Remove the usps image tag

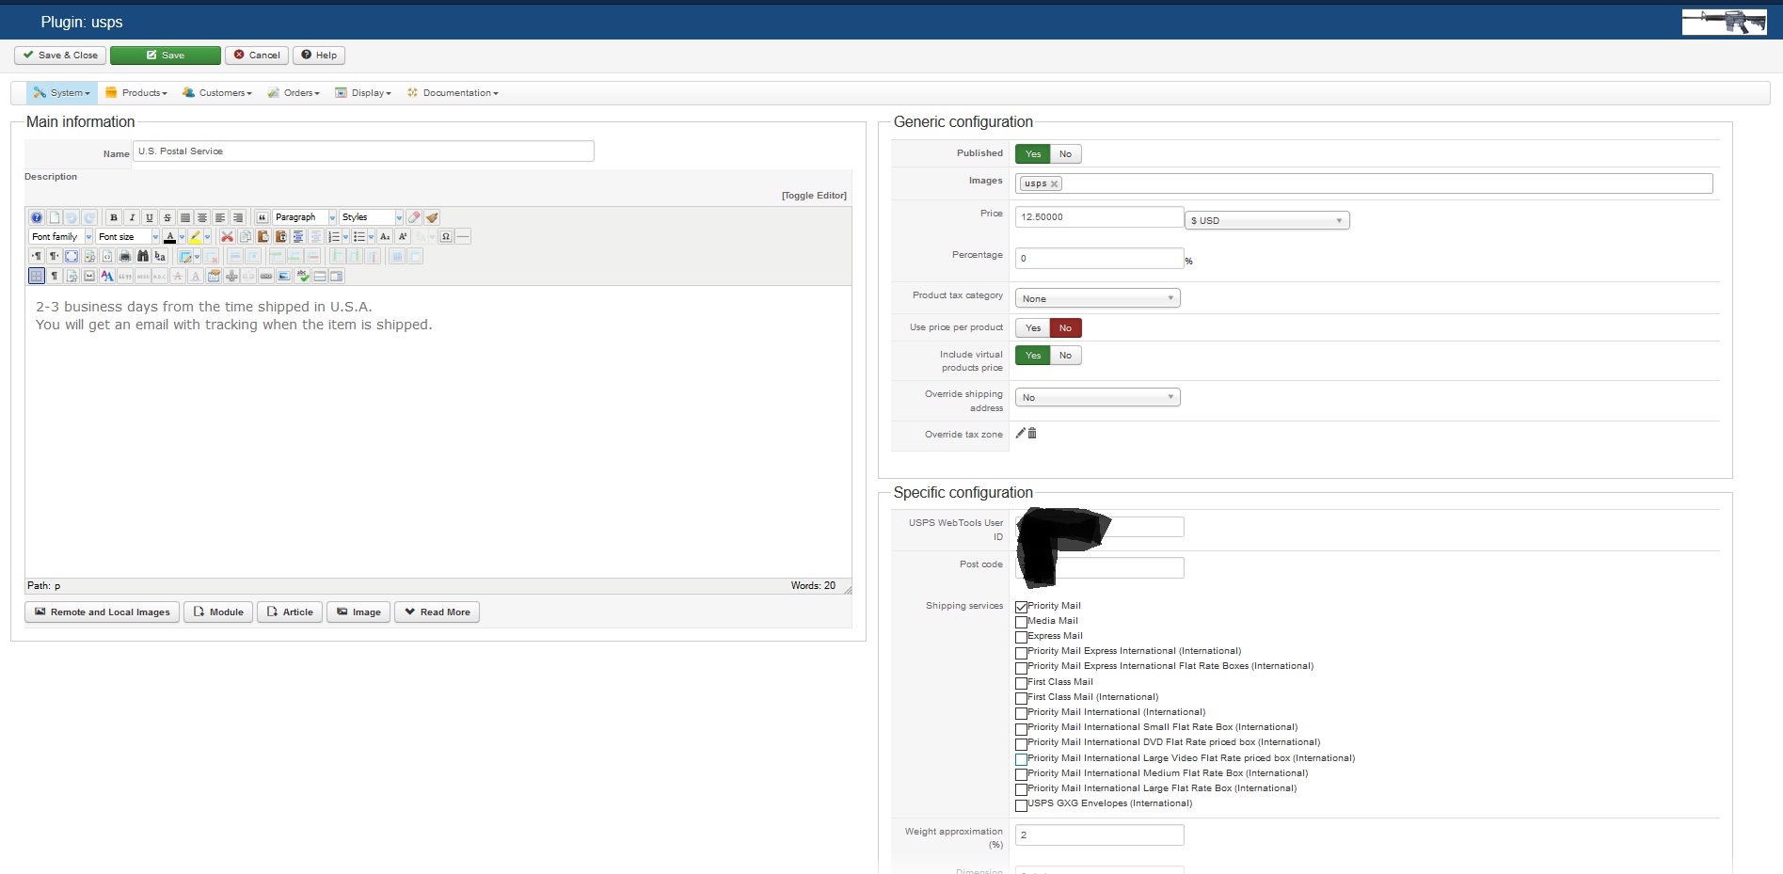pyautogui.click(x=1055, y=184)
